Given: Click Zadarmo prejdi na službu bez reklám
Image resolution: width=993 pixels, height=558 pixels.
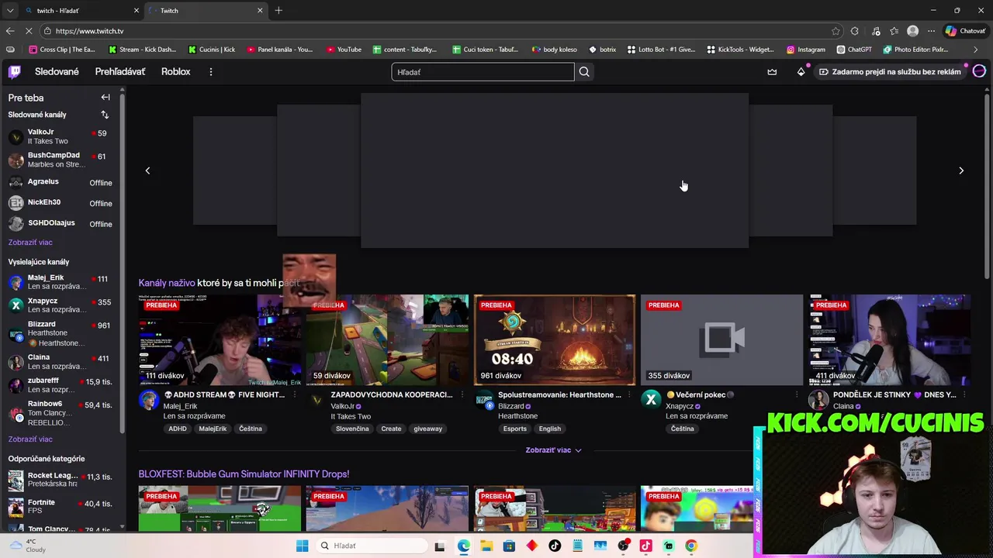Looking at the screenshot, I should click(889, 72).
